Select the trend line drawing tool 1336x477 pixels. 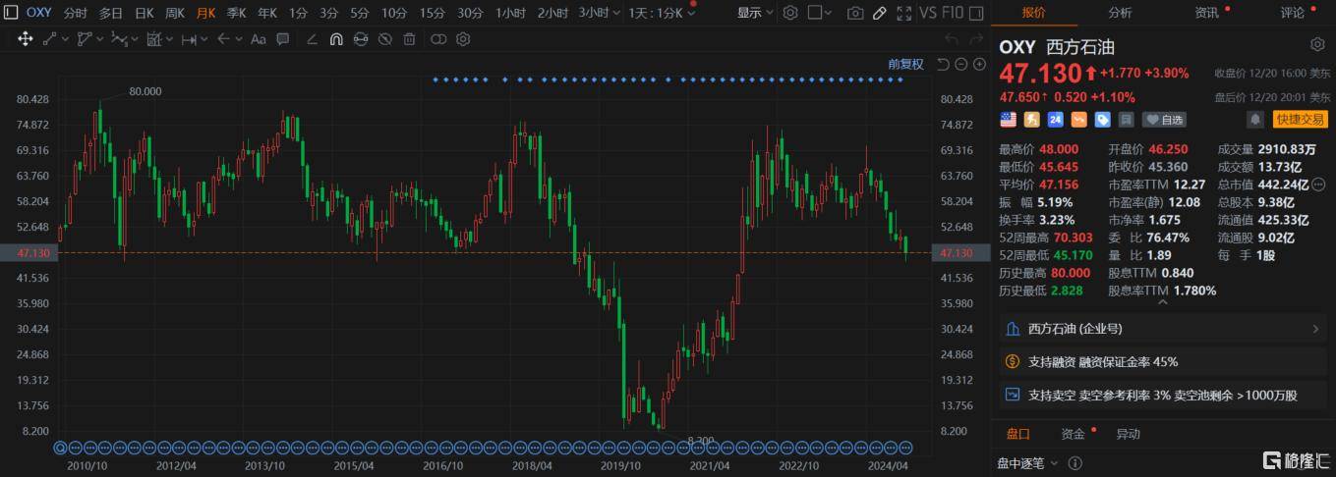pos(49,39)
